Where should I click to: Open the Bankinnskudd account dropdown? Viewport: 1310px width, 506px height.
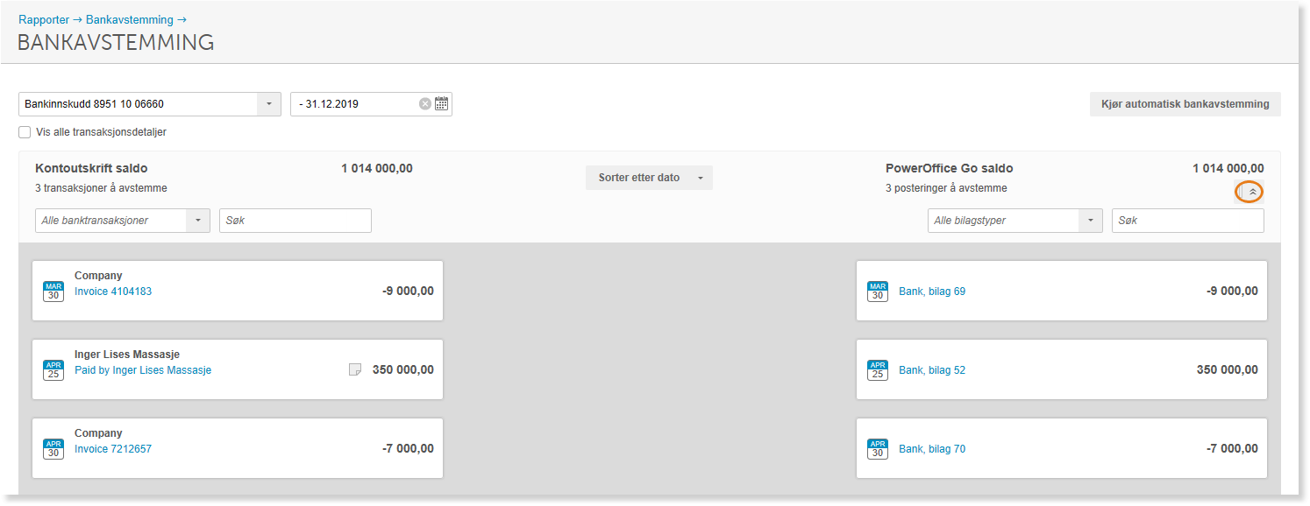(x=268, y=104)
